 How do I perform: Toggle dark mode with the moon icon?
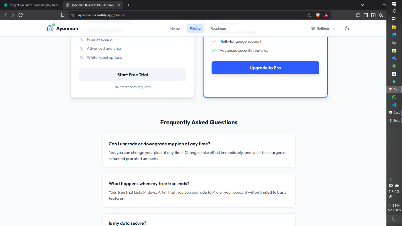(347, 28)
